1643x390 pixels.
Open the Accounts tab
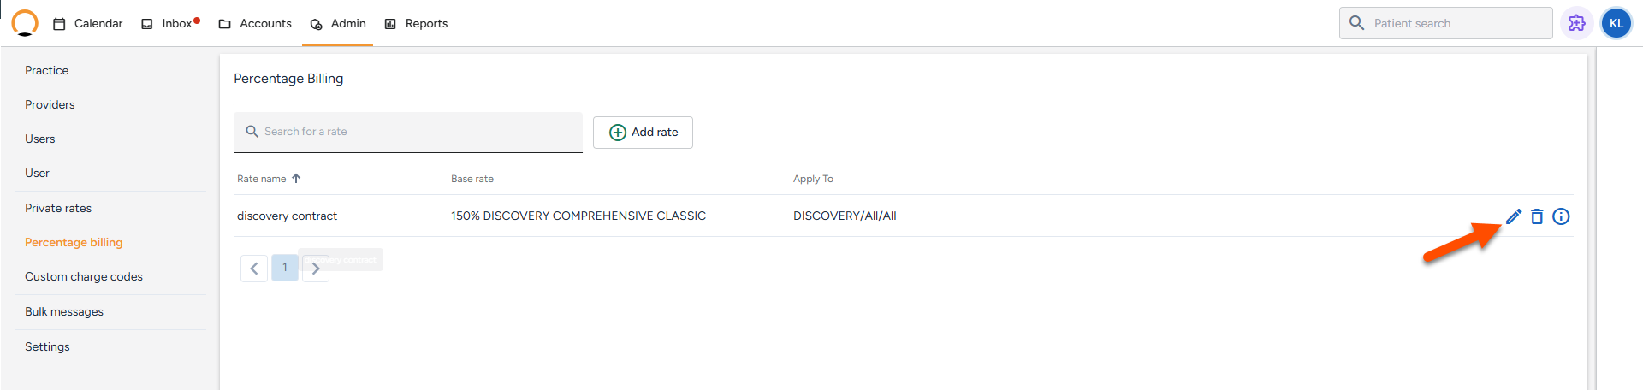(x=255, y=23)
